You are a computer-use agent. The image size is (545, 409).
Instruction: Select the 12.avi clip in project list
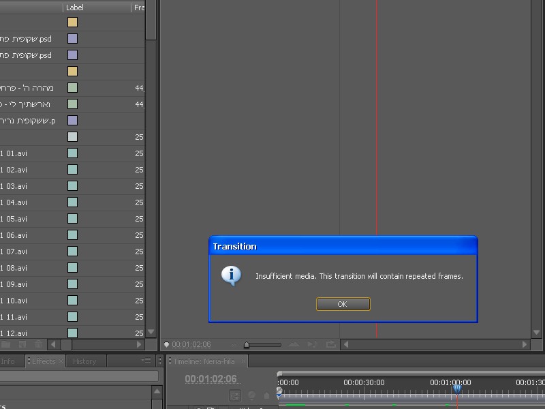tap(14, 333)
